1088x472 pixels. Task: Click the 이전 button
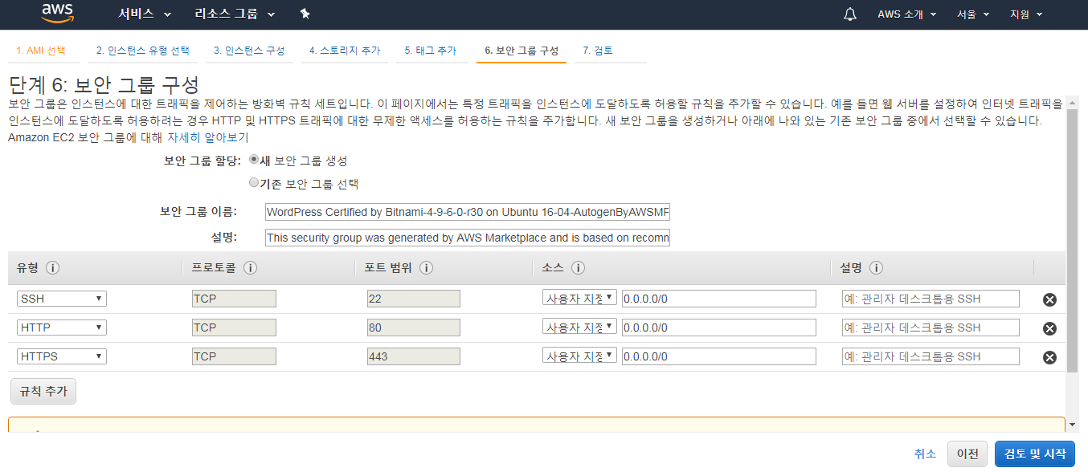click(x=967, y=454)
